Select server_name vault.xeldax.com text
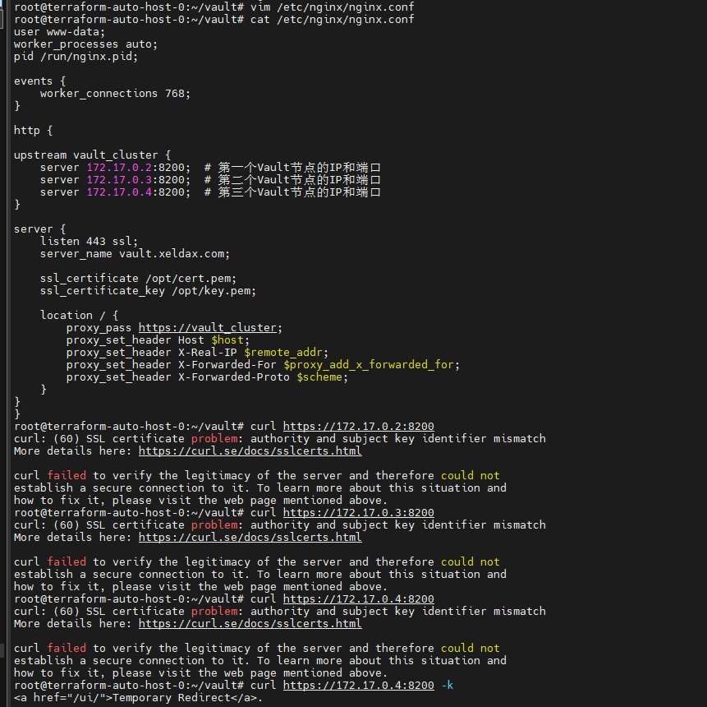This screenshot has width=707, height=707. (135, 254)
